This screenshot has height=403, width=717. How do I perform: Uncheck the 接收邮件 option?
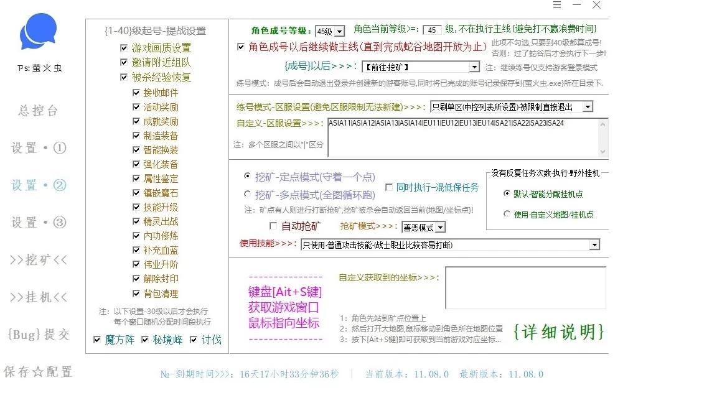(x=136, y=93)
